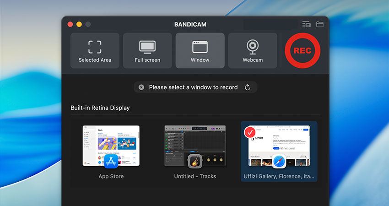Viewport: 389px width, 206px height.
Task: Start recording with the red REC button
Action: (x=303, y=51)
